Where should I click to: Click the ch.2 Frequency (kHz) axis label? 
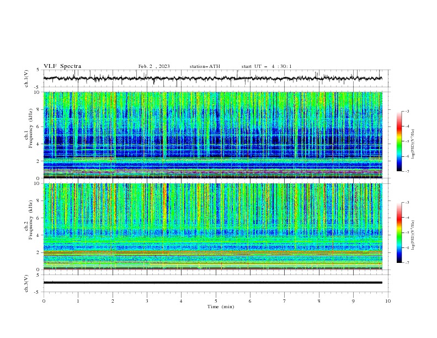click(29, 220)
